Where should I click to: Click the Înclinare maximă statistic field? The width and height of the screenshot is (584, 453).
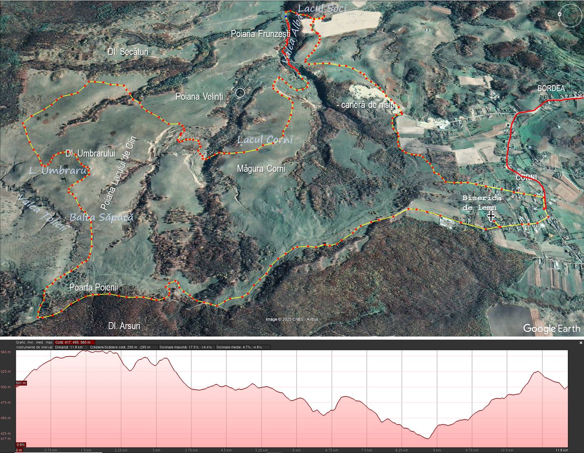(x=186, y=347)
